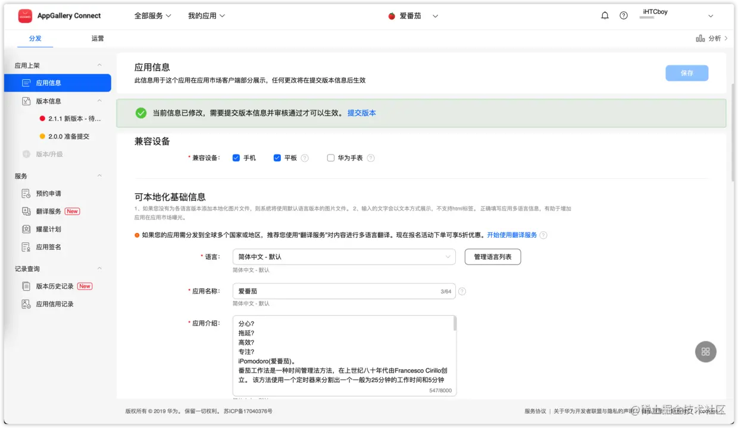
Task: Click the 应用信用记录 sidebar icon
Action: coord(26,304)
